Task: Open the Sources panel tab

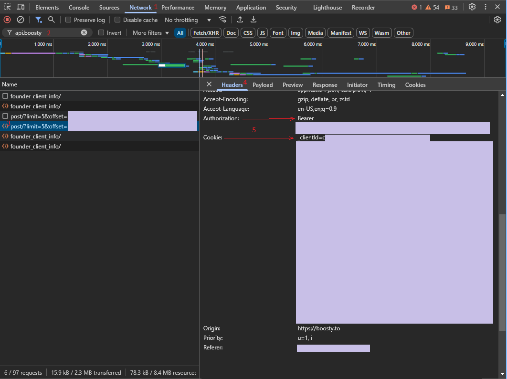Action: pos(109,7)
